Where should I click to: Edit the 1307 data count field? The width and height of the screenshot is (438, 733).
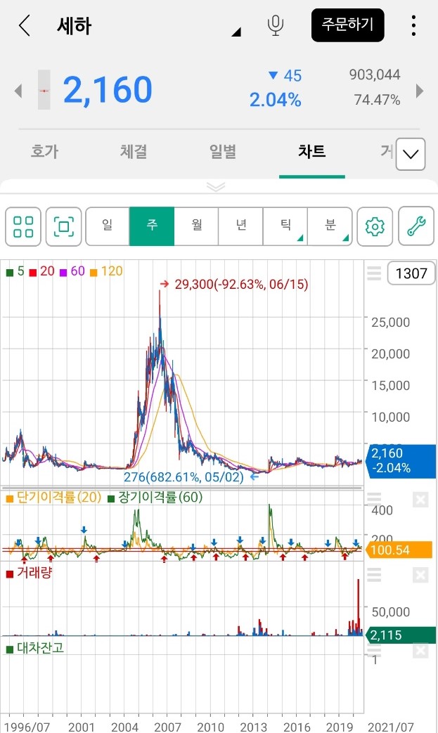pyautogui.click(x=411, y=273)
